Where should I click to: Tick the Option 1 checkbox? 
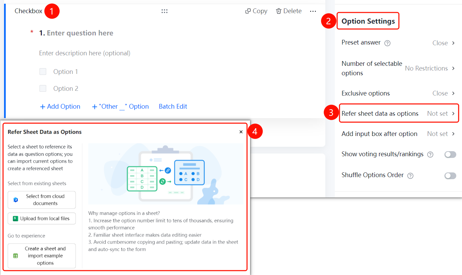click(43, 72)
